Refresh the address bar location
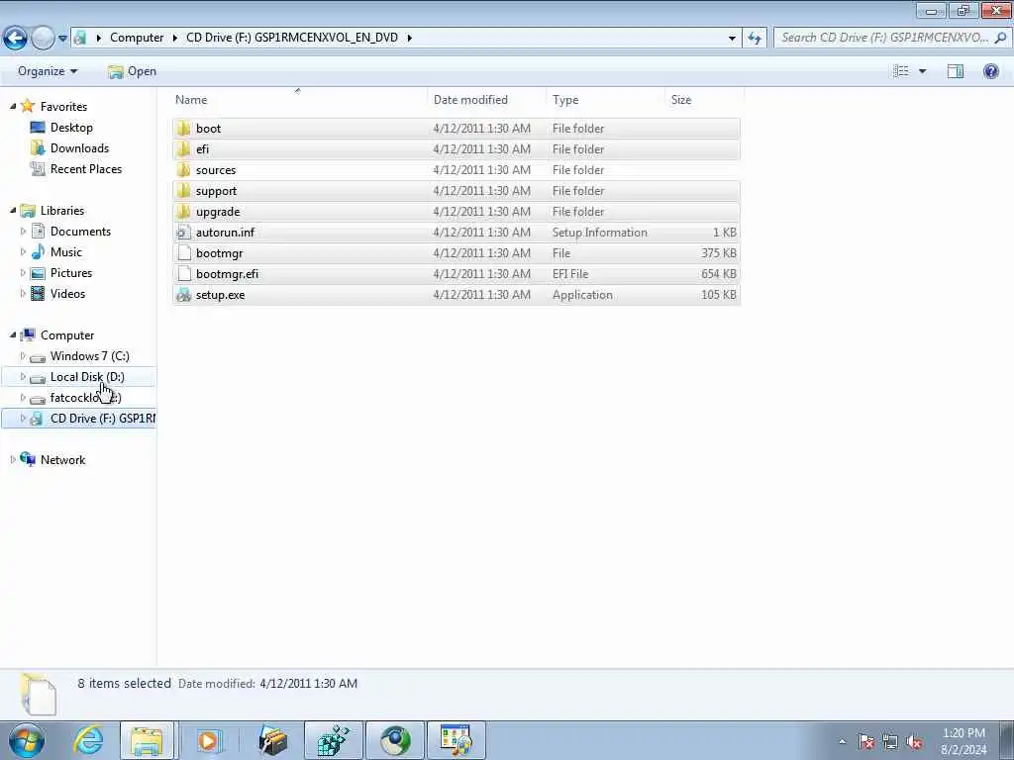Screen dimensions: 1014x760 (754, 39)
